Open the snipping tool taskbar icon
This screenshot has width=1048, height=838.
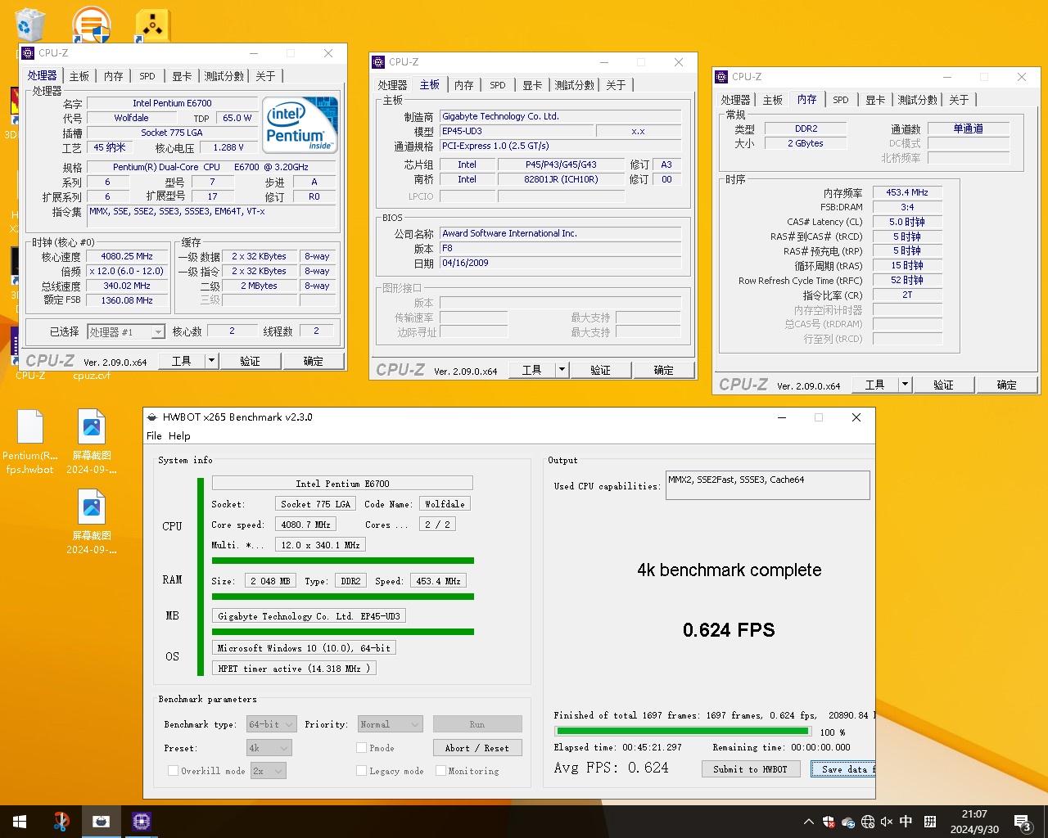(x=61, y=822)
